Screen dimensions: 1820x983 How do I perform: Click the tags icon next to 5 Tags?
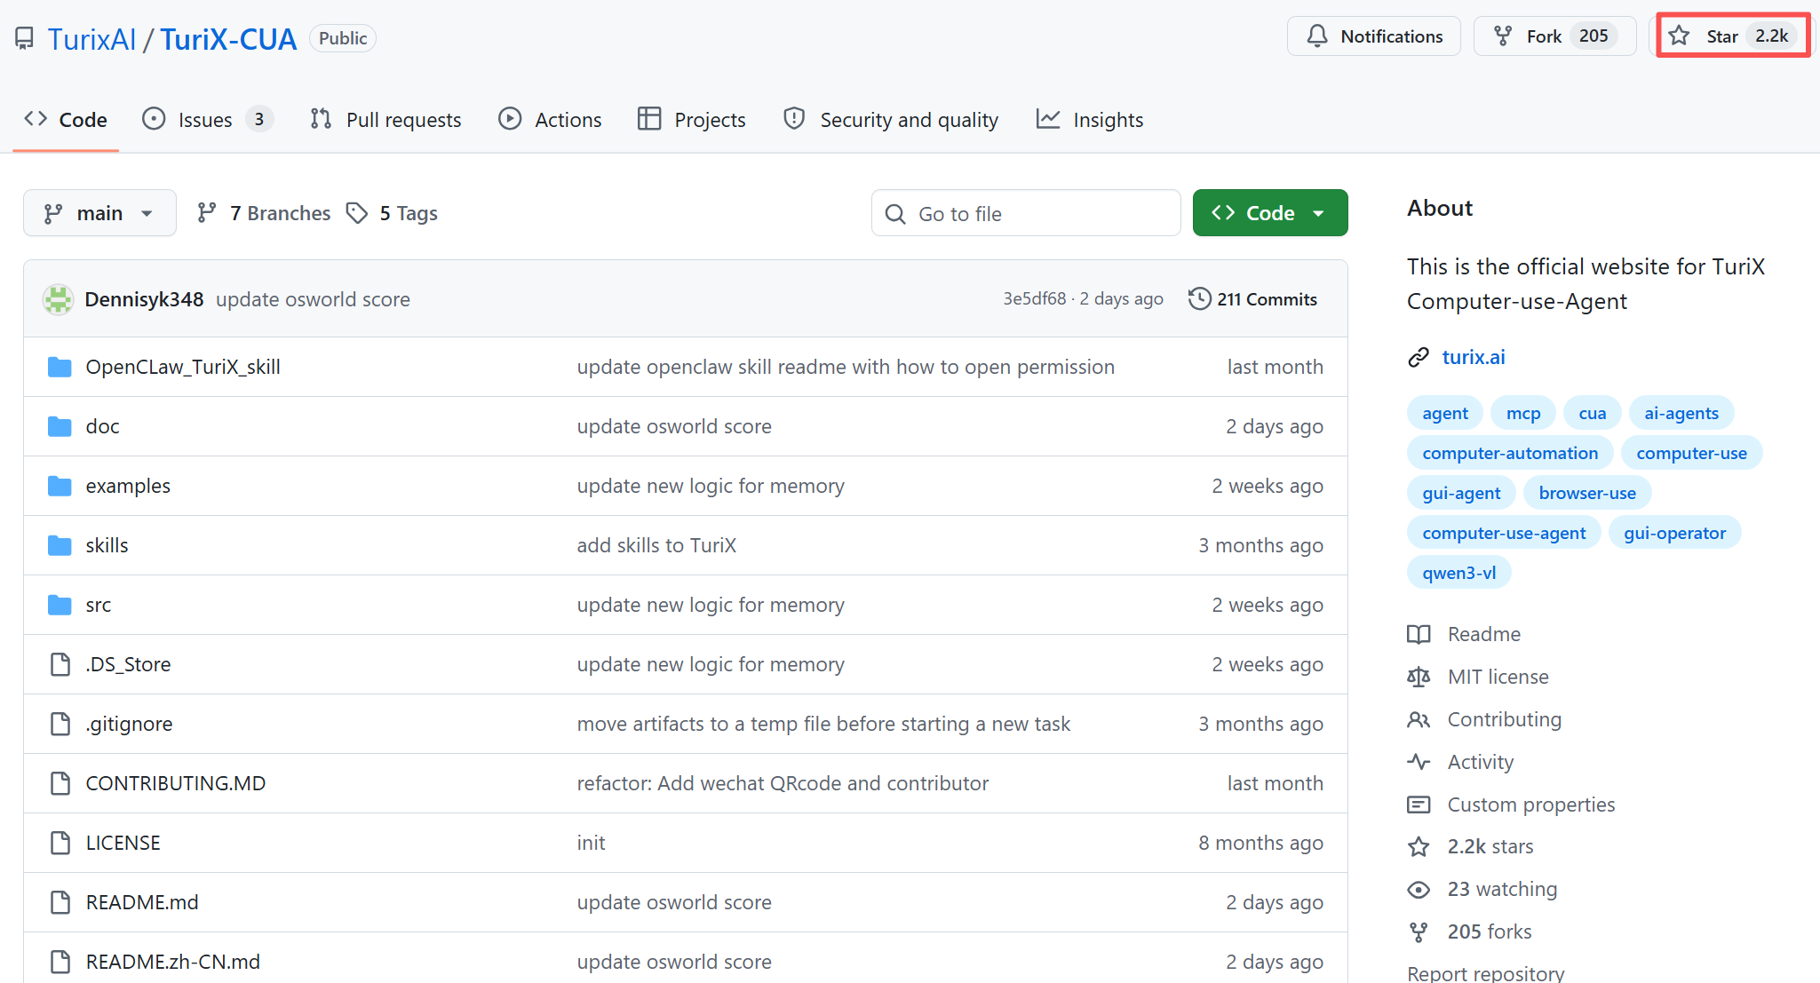[357, 213]
